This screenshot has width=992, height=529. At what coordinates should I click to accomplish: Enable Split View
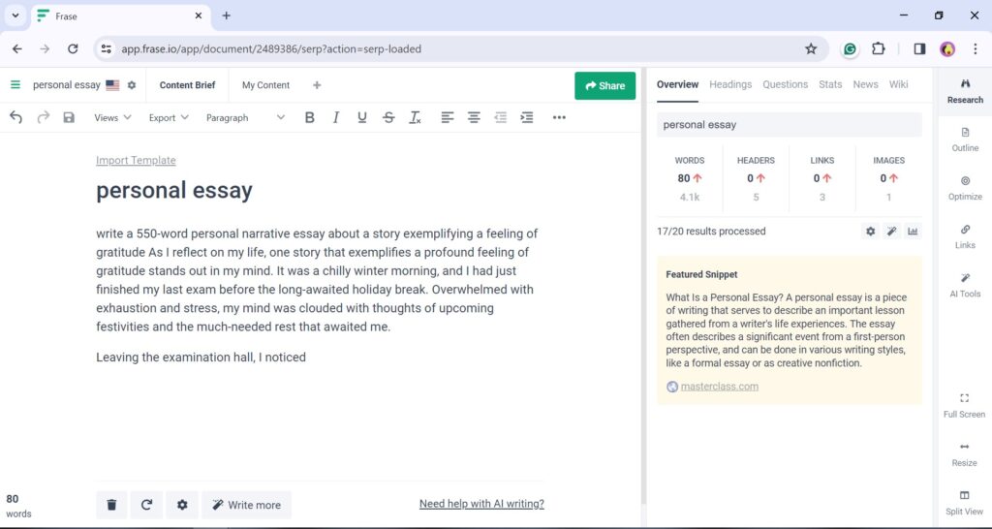[964, 503]
